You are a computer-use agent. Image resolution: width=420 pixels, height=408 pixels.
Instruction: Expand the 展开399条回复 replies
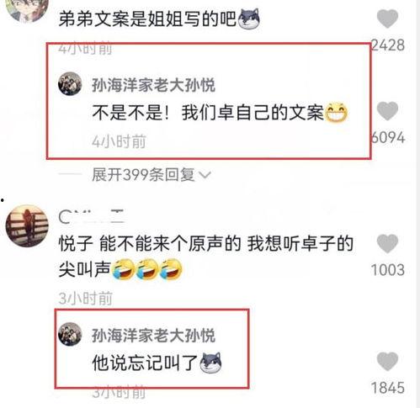pos(143,175)
